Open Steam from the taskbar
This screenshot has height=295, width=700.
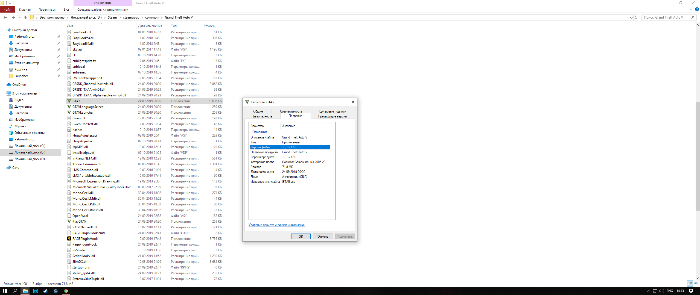45,291
